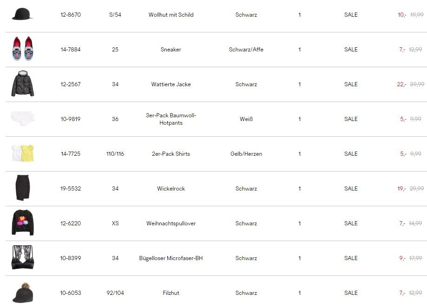Open the Filzhut with pompom thumbnail
This screenshot has height=306, width=427.
pos(23,293)
